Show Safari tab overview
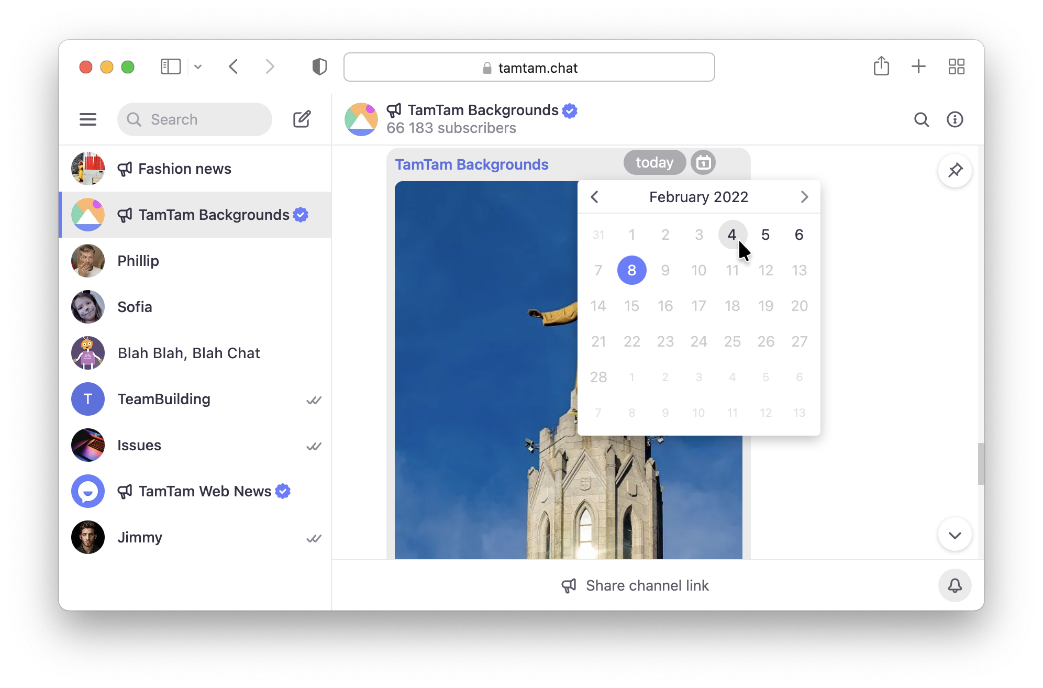Image resolution: width=1043 pixels, height=688 pixels. pyautogui.click(x=957, y=66)
